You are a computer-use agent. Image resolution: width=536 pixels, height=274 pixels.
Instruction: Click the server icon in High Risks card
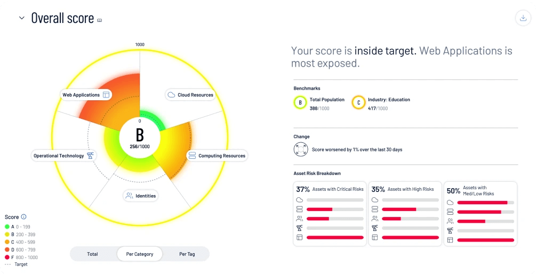(x=374, y=209)
